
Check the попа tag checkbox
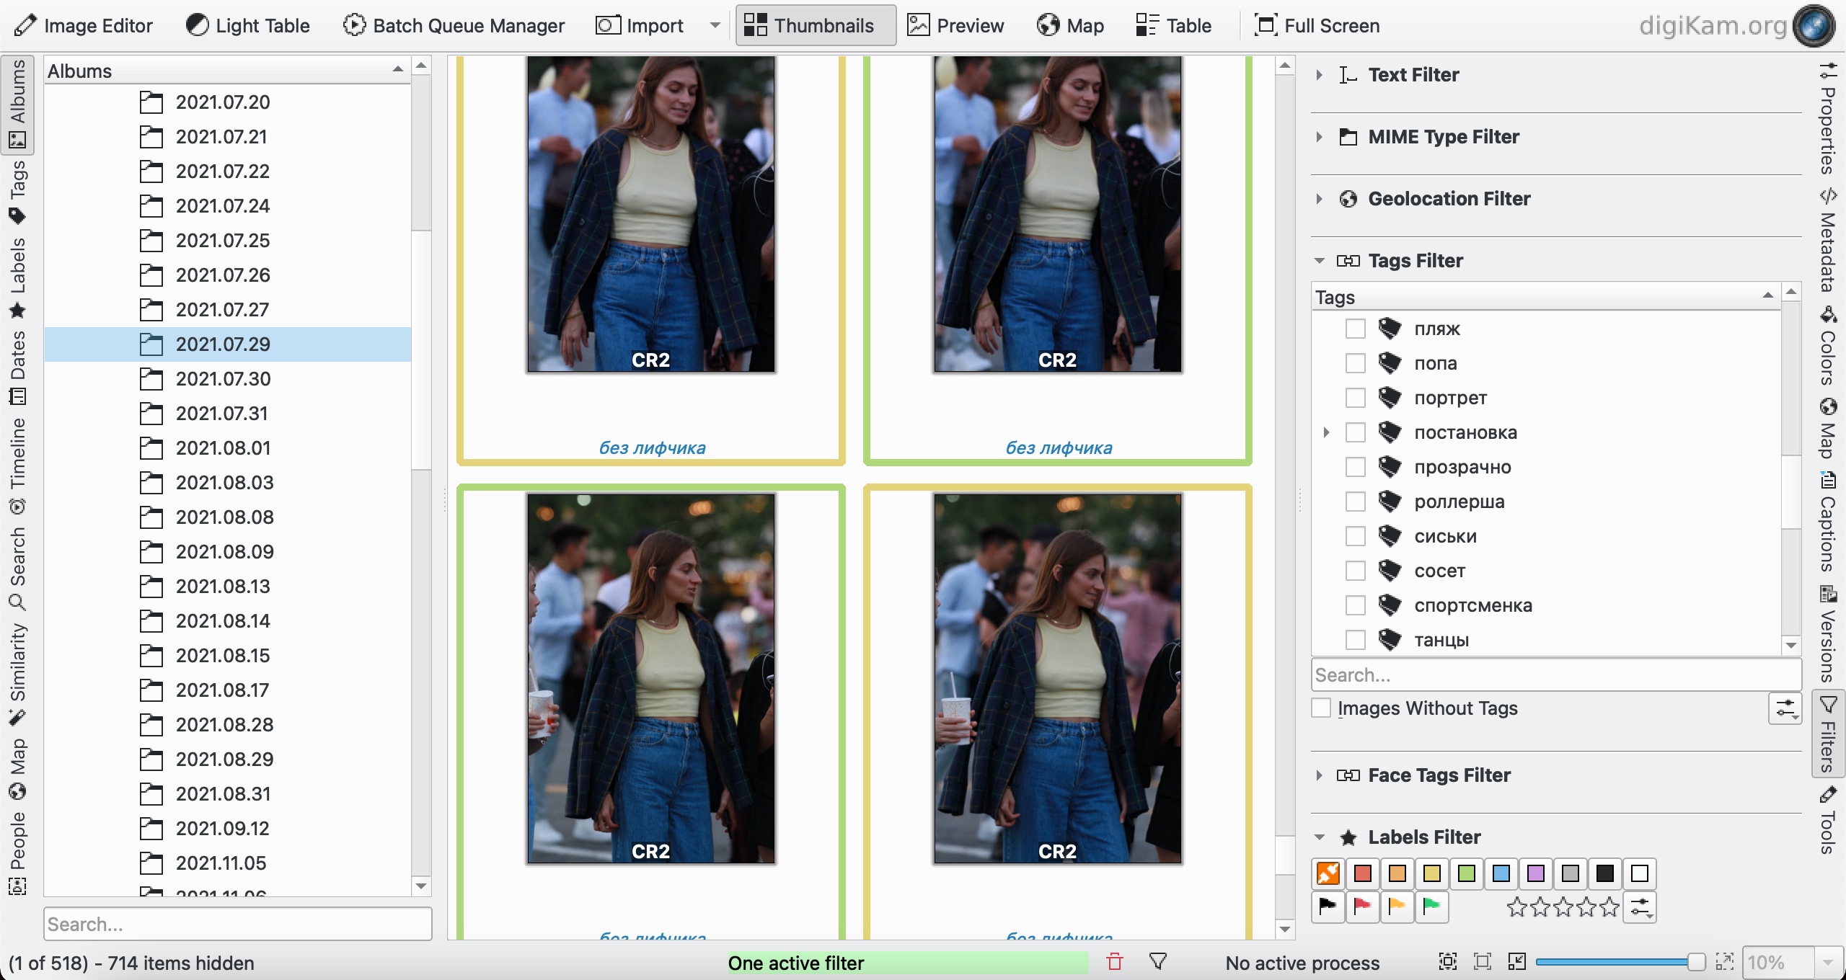(x=1356, y=363)
